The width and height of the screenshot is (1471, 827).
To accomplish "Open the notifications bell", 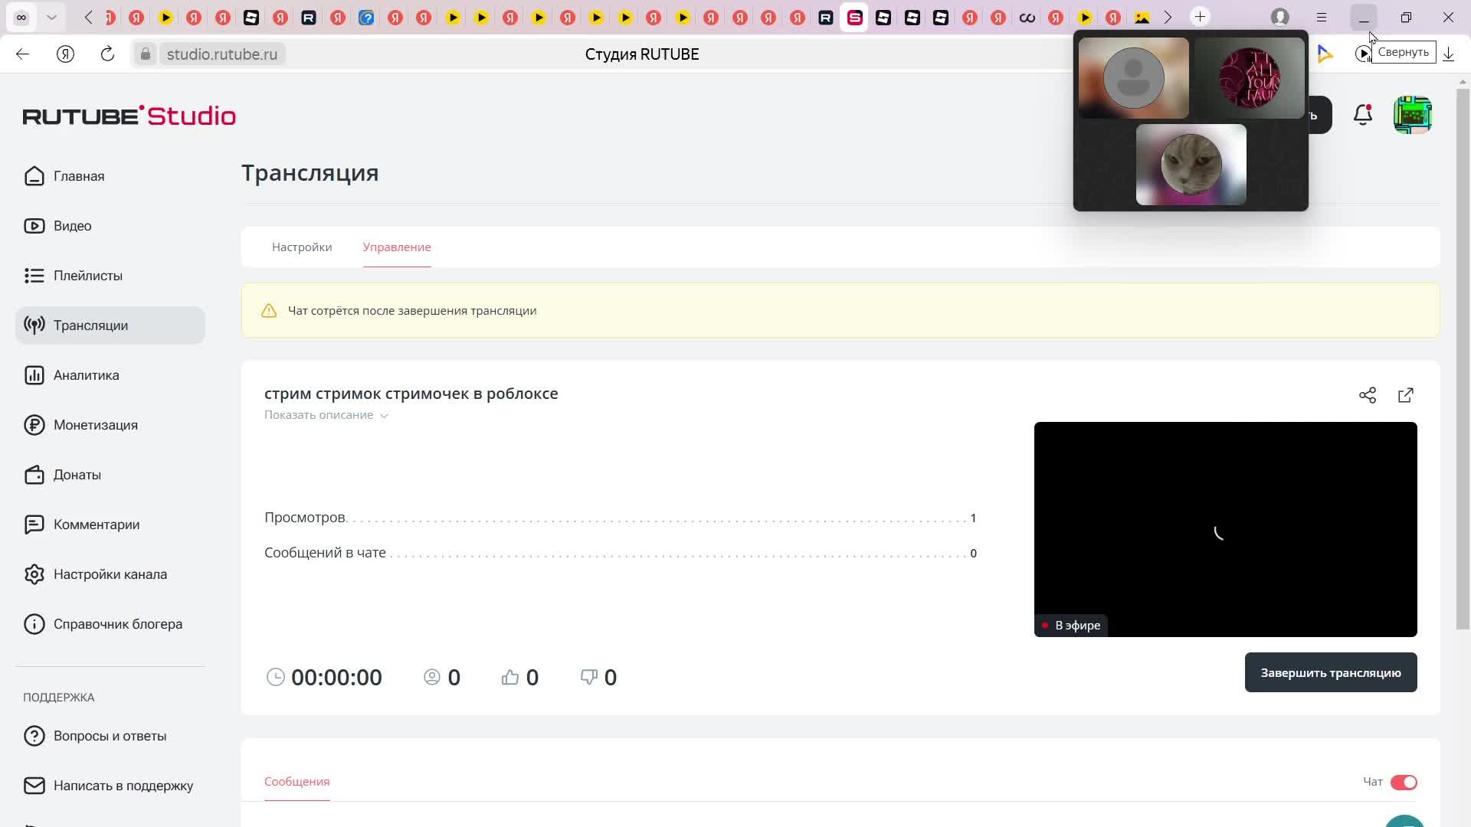I will tap(1363, 116).
